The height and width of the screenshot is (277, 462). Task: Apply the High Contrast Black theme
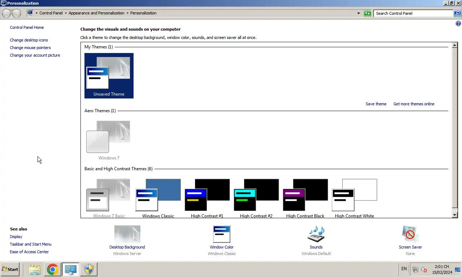305,198
